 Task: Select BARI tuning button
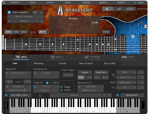pyautogui.click(x=16, y=32)
